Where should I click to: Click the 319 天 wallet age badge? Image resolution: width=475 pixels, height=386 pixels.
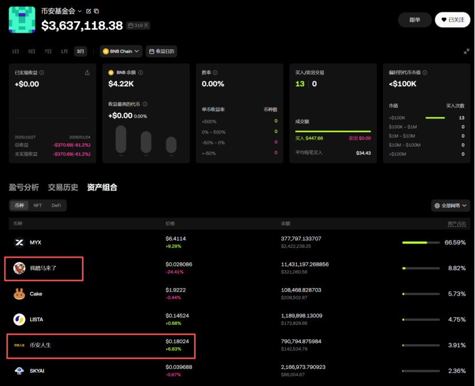click(138, 25)
